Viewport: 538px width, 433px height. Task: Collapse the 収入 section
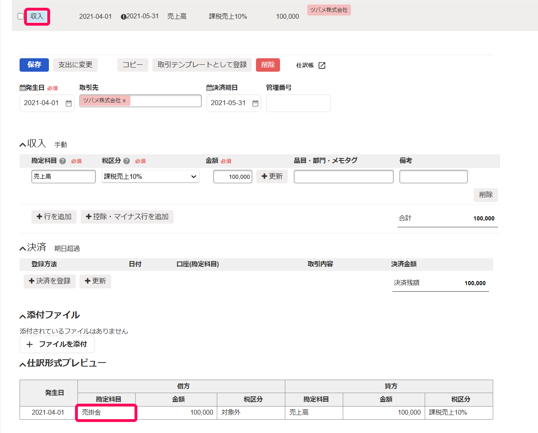(x=23, y=145)
